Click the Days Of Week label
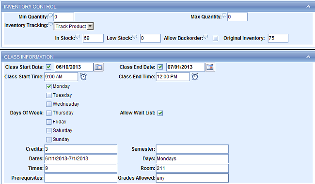 pyautogui.click(x=27, y=113)
